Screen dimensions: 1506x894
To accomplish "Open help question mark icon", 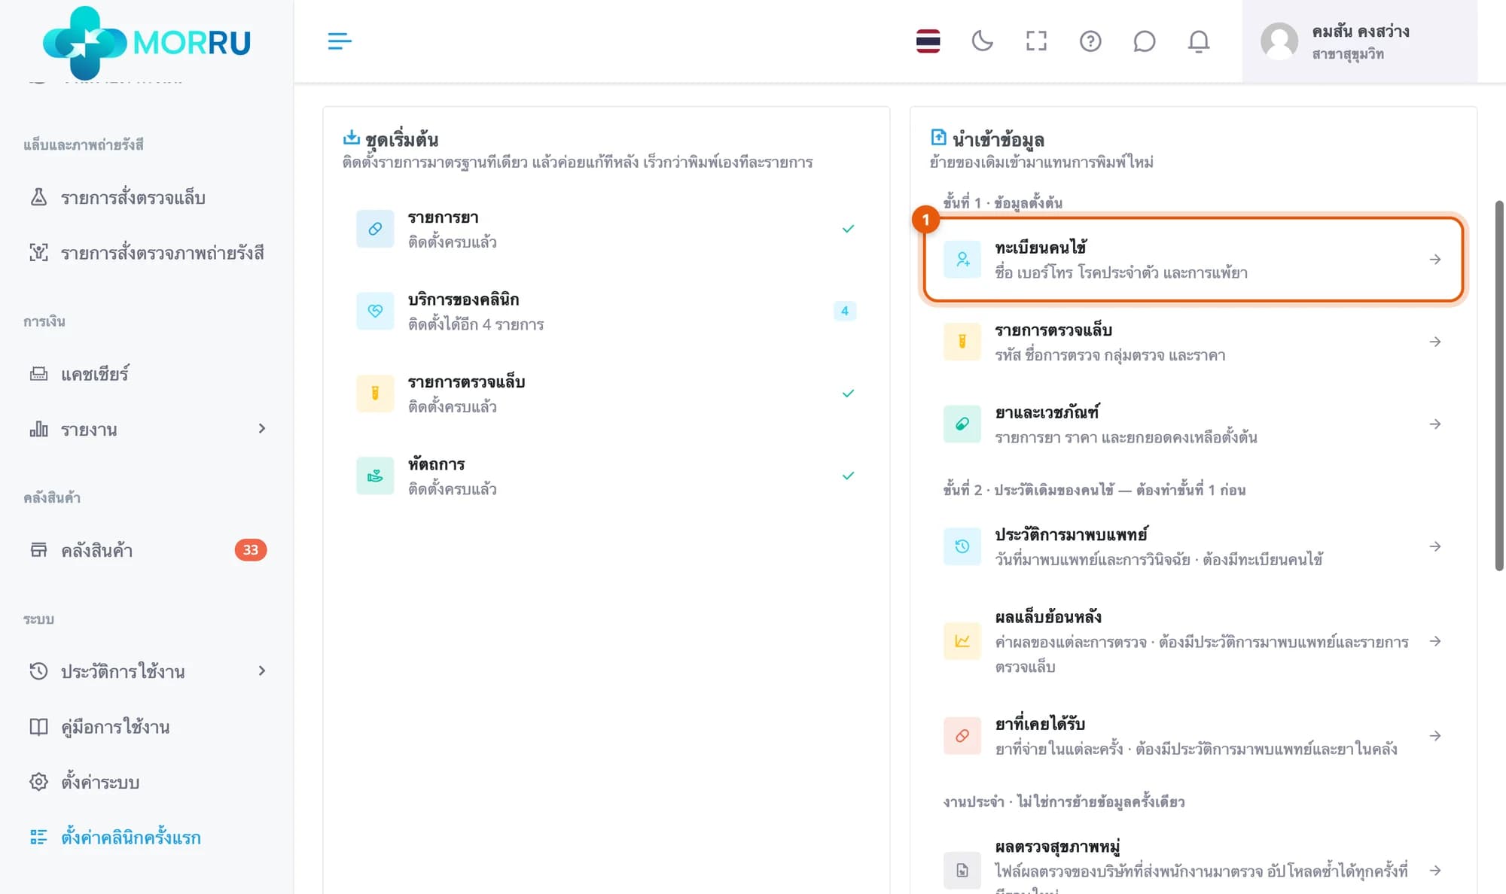I will pyautogui.click(x=1090, y=41).
